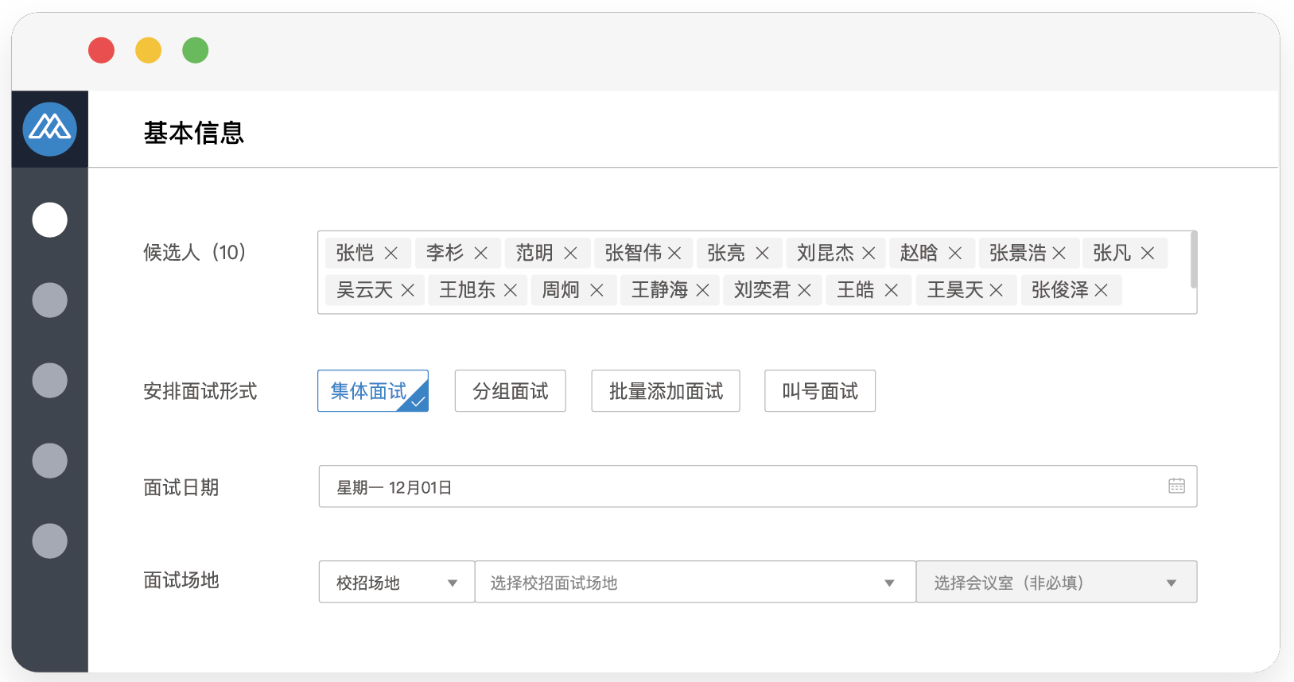Image resolution: width=1294 pixels, height=682 pixels.
Task: Select 集体面试 interview format
Action: [373, 391]
